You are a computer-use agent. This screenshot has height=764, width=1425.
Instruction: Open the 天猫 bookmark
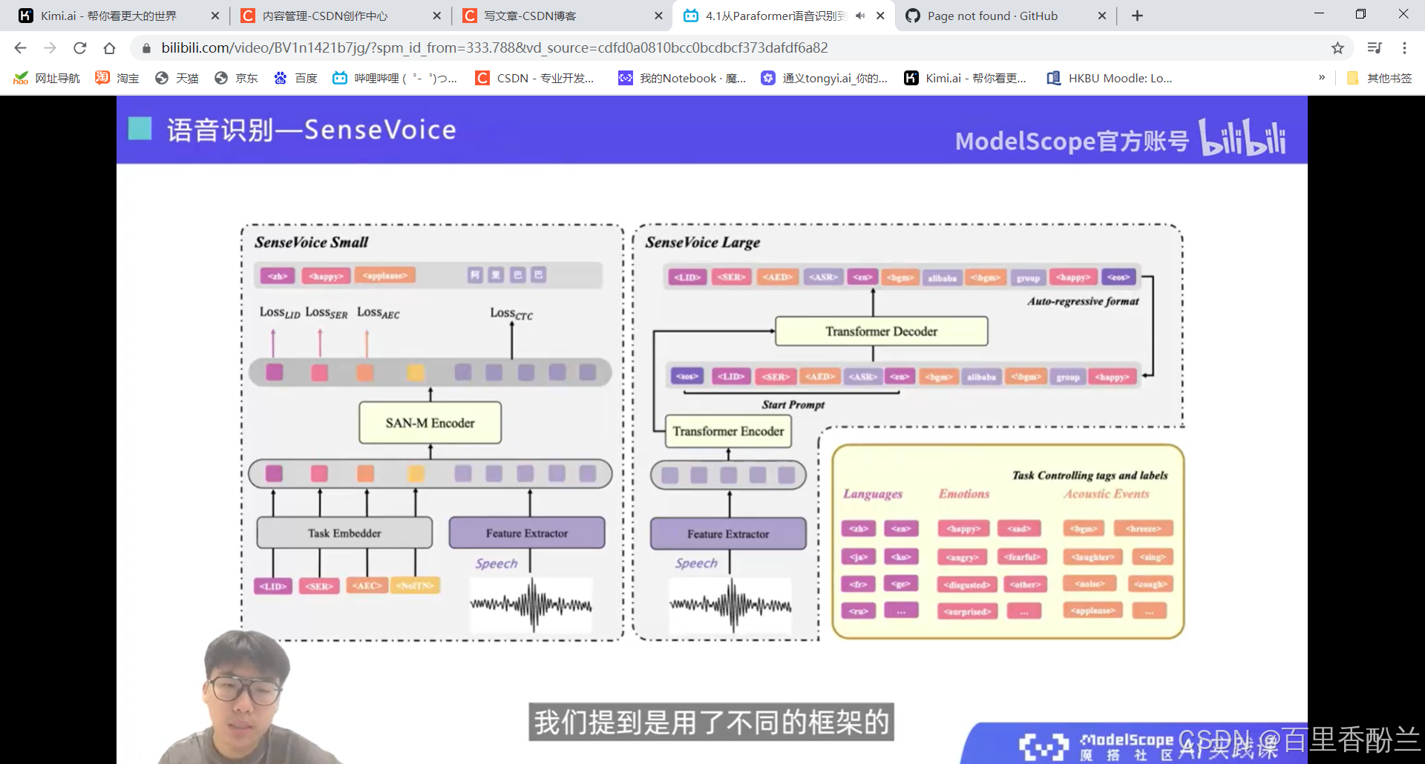177,78
